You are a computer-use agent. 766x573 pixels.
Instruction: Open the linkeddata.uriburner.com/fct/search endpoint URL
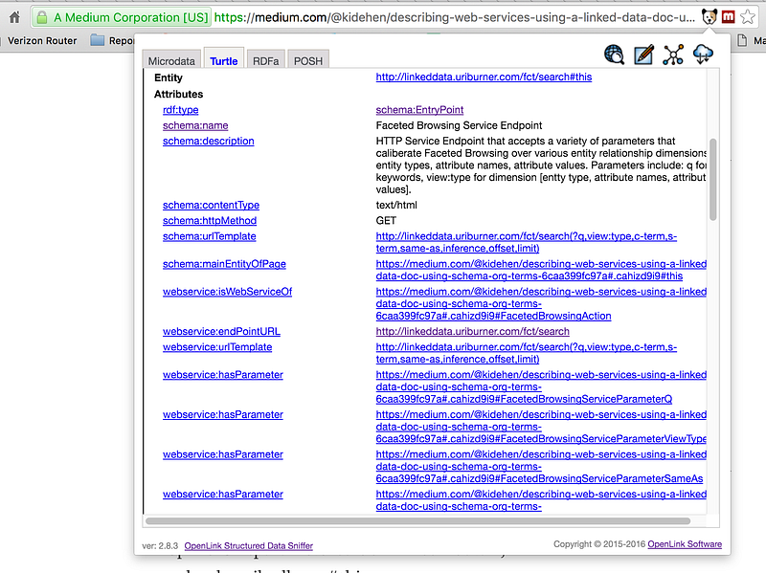pyautogui.click(x=472, y=331)
